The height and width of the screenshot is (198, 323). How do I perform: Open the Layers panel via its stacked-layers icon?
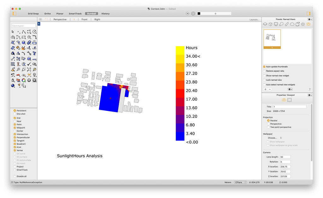pos(265,24)
